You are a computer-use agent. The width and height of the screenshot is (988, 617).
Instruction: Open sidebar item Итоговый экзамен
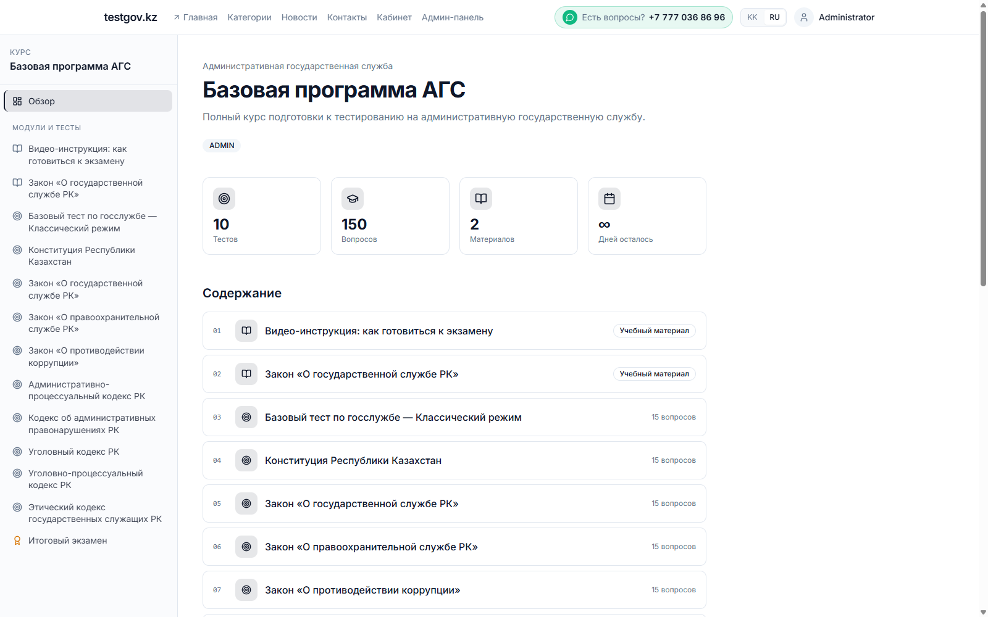(x=88, y=540)
